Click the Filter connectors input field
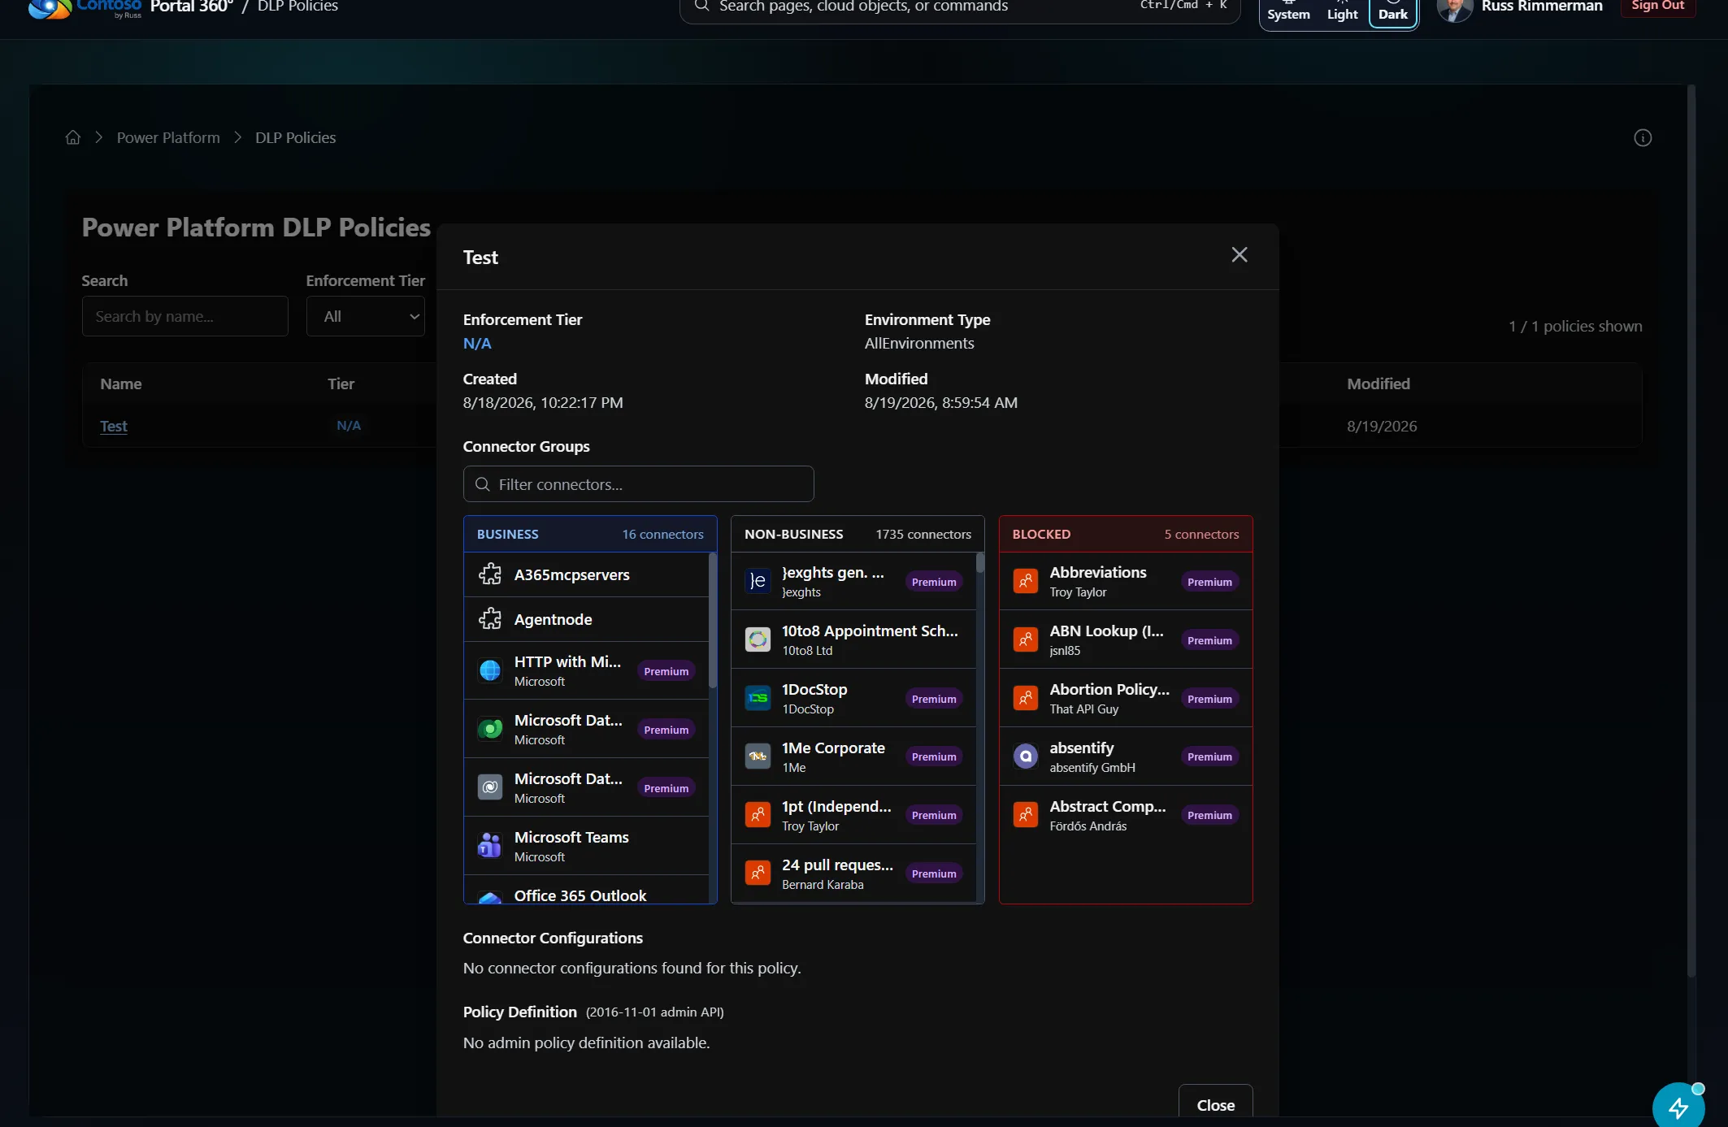1728x1127 pixels. 638,484
